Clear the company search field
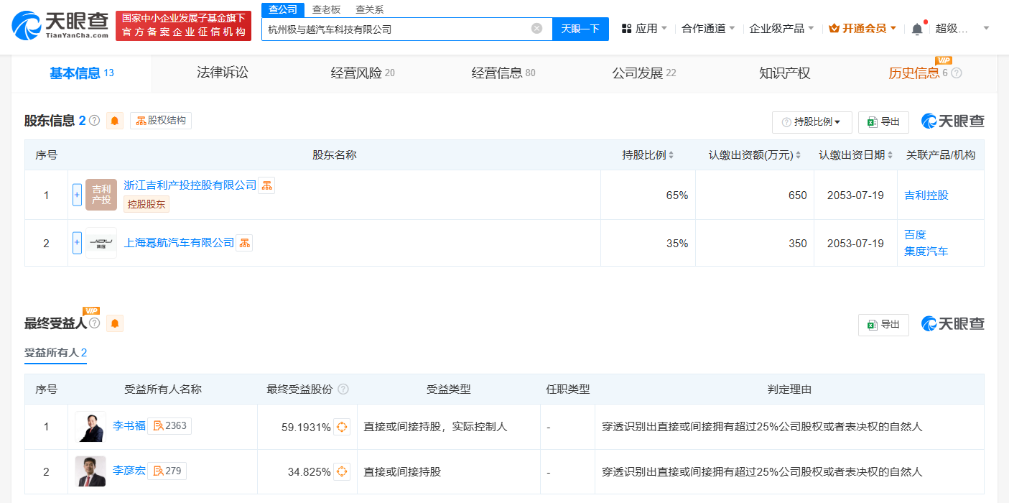This screenshot has width=1009, height=503. (536, 29)
